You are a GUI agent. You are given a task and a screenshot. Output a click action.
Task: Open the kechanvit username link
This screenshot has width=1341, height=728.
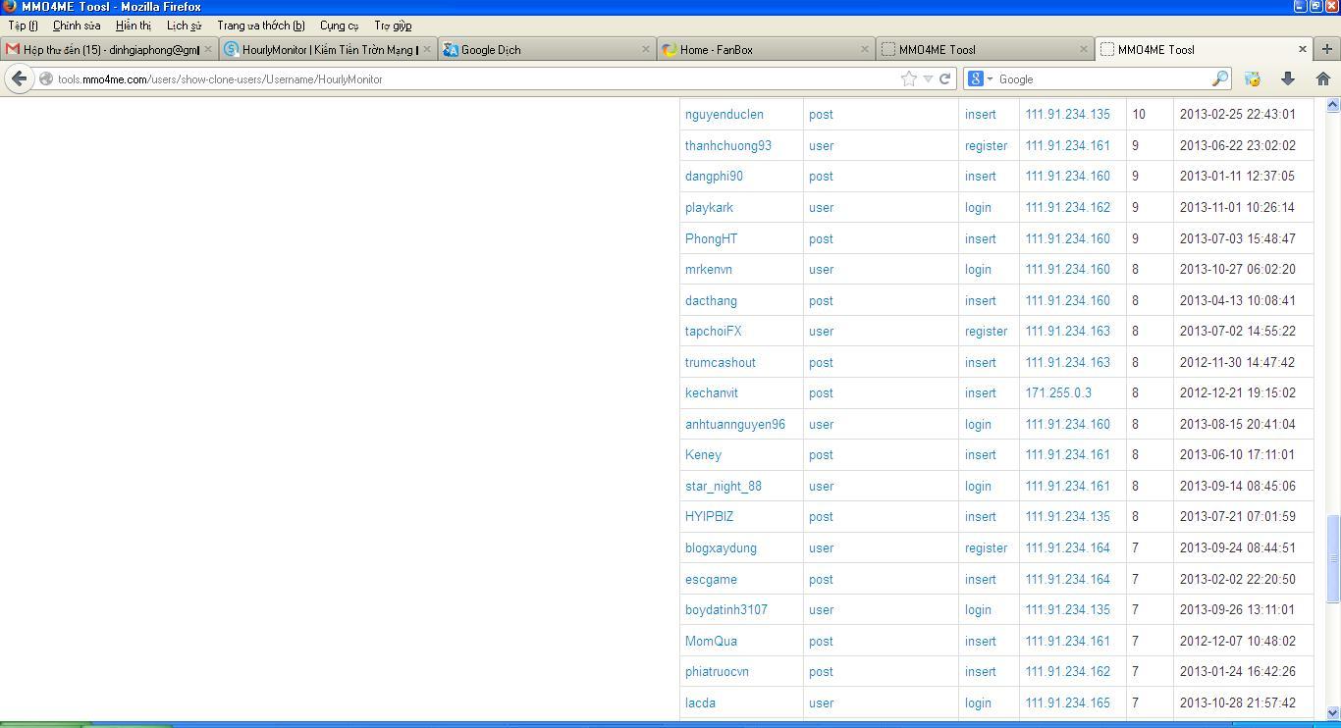pos(712,393)
